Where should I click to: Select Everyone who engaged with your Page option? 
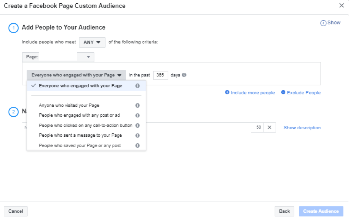tap(86, 86)
